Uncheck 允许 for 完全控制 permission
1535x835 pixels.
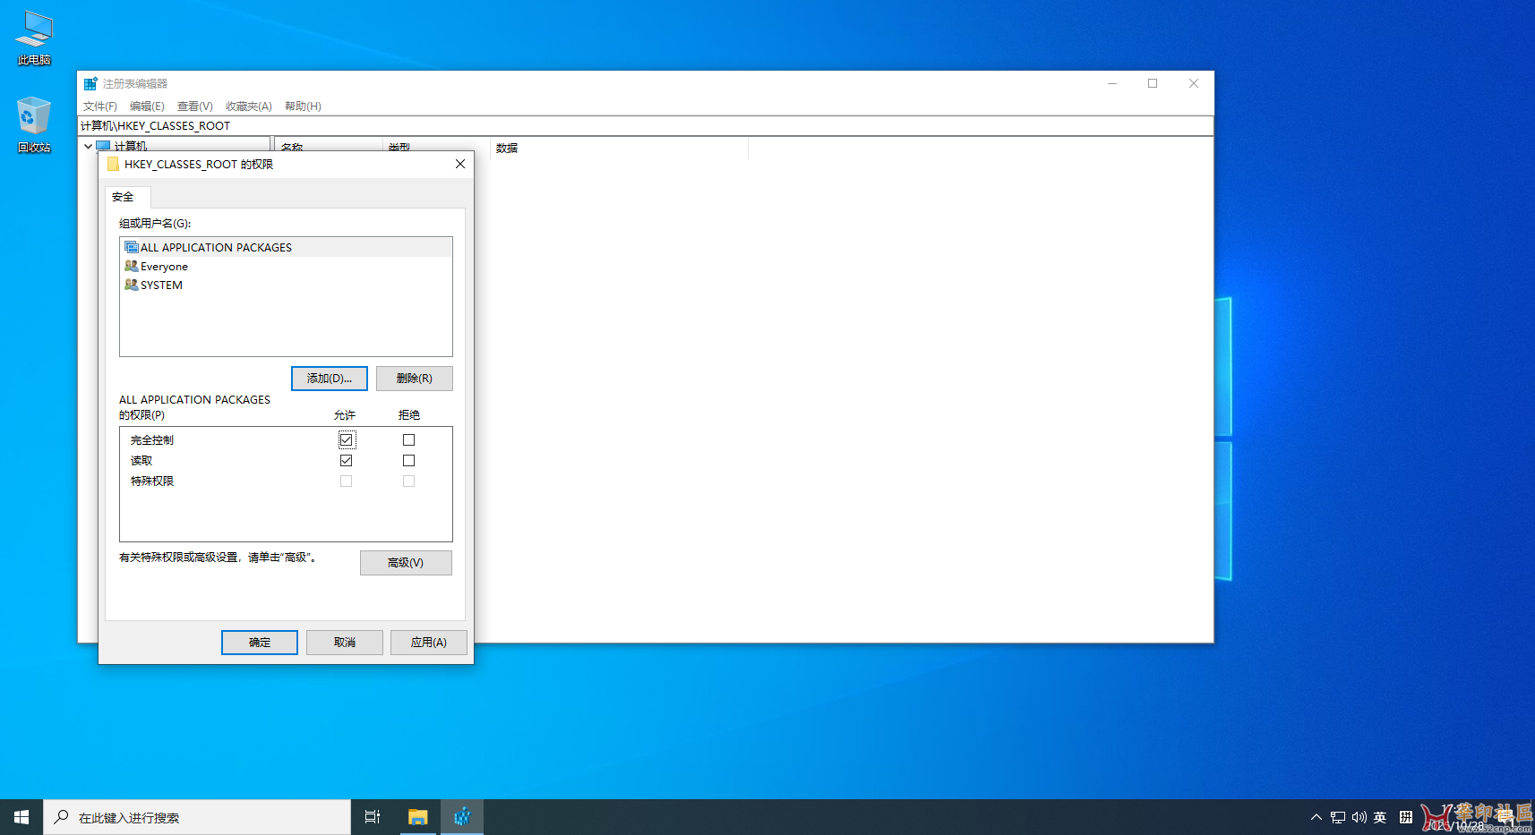point(346,439)
